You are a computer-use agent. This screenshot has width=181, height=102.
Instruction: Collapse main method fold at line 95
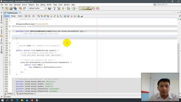coord(10,50)
